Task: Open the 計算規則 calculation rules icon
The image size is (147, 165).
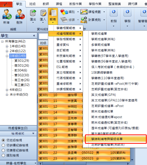Action: pos(84,20)
